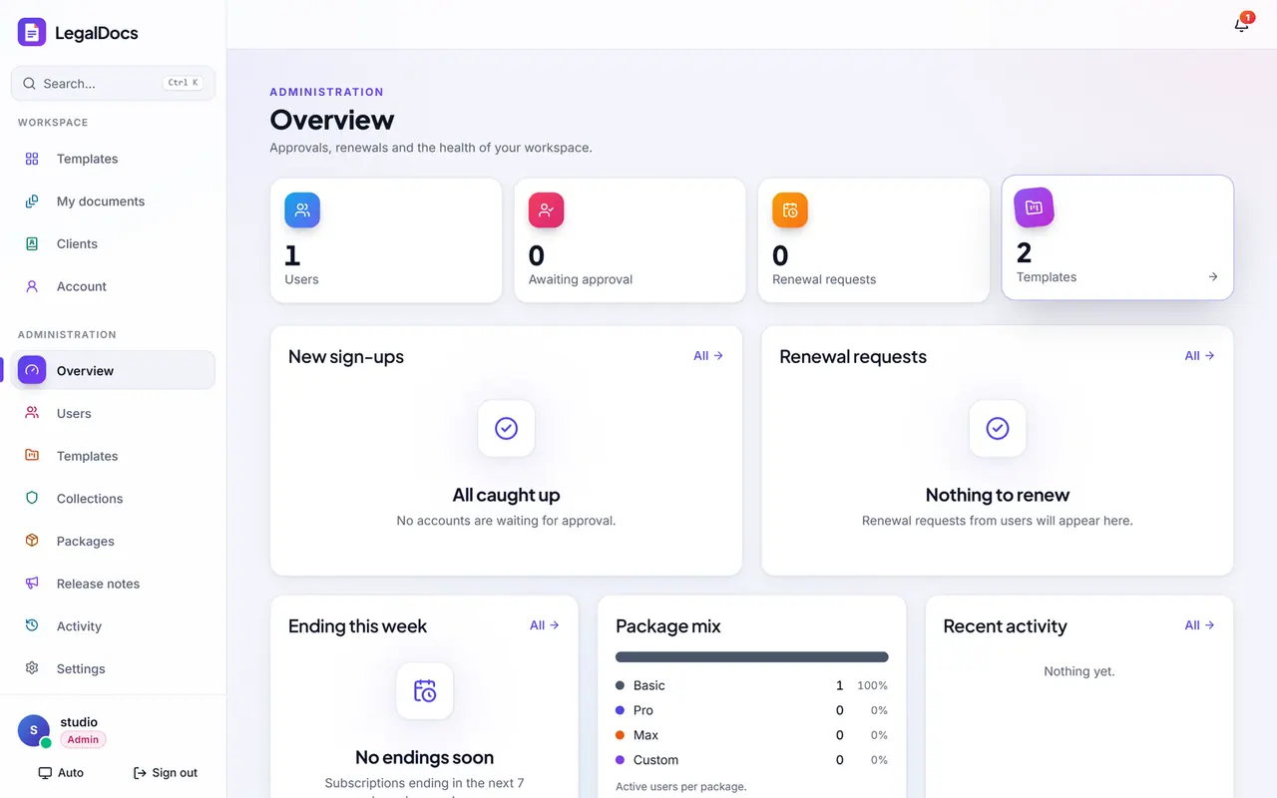This screenshot has width=1277, height=798.
Task: Open Activity in the sidebar
Action: [113, 626]
